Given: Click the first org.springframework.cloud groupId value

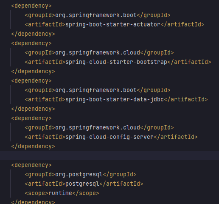Looking at the screenshot, I should [98, 53].
